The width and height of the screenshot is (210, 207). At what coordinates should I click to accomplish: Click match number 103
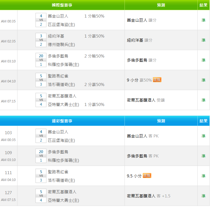pyautogui.click(x=8, y=133)
